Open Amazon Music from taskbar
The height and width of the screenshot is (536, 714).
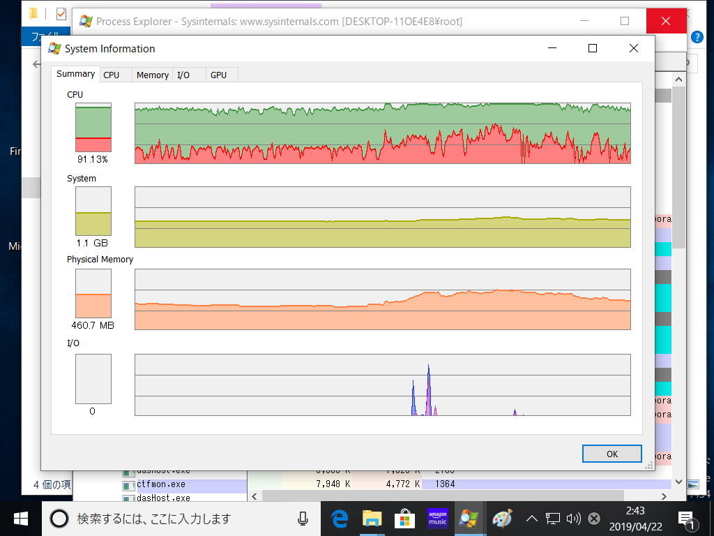pos(438,519)
